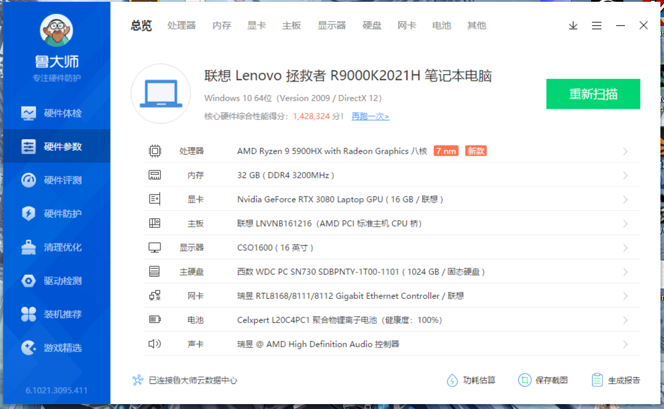Expand the 显卡 row chevron
Viewport: 664px width, 409px height.
(625, 200)
